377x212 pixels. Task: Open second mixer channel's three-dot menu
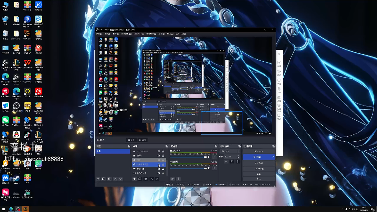coord(214,168)
